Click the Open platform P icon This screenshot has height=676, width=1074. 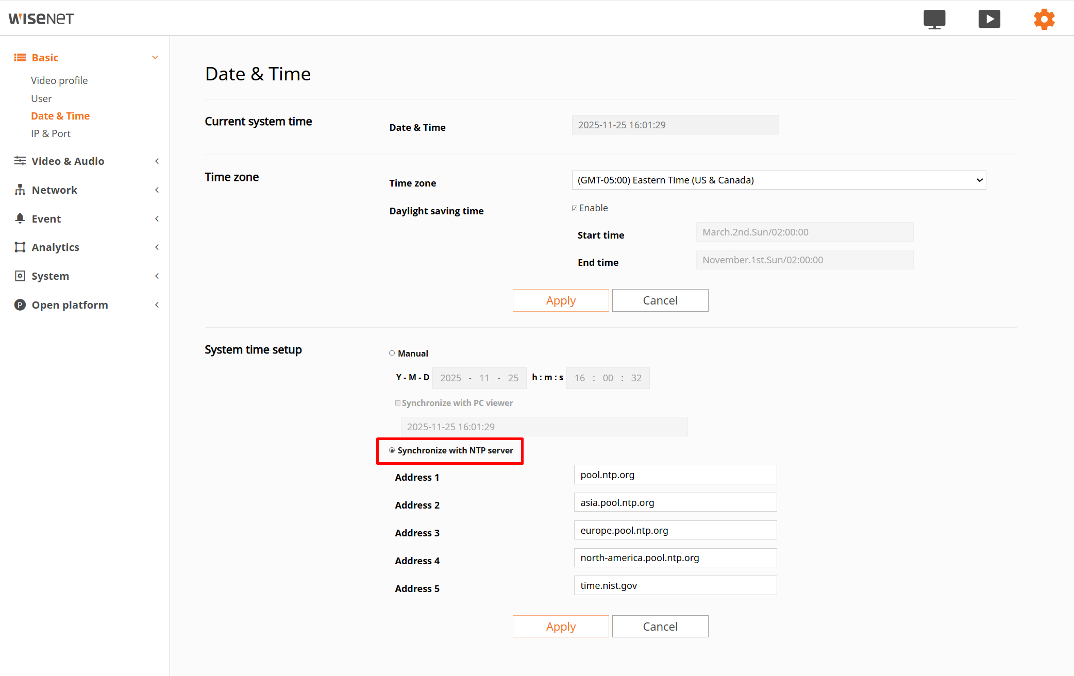(20, 305)
